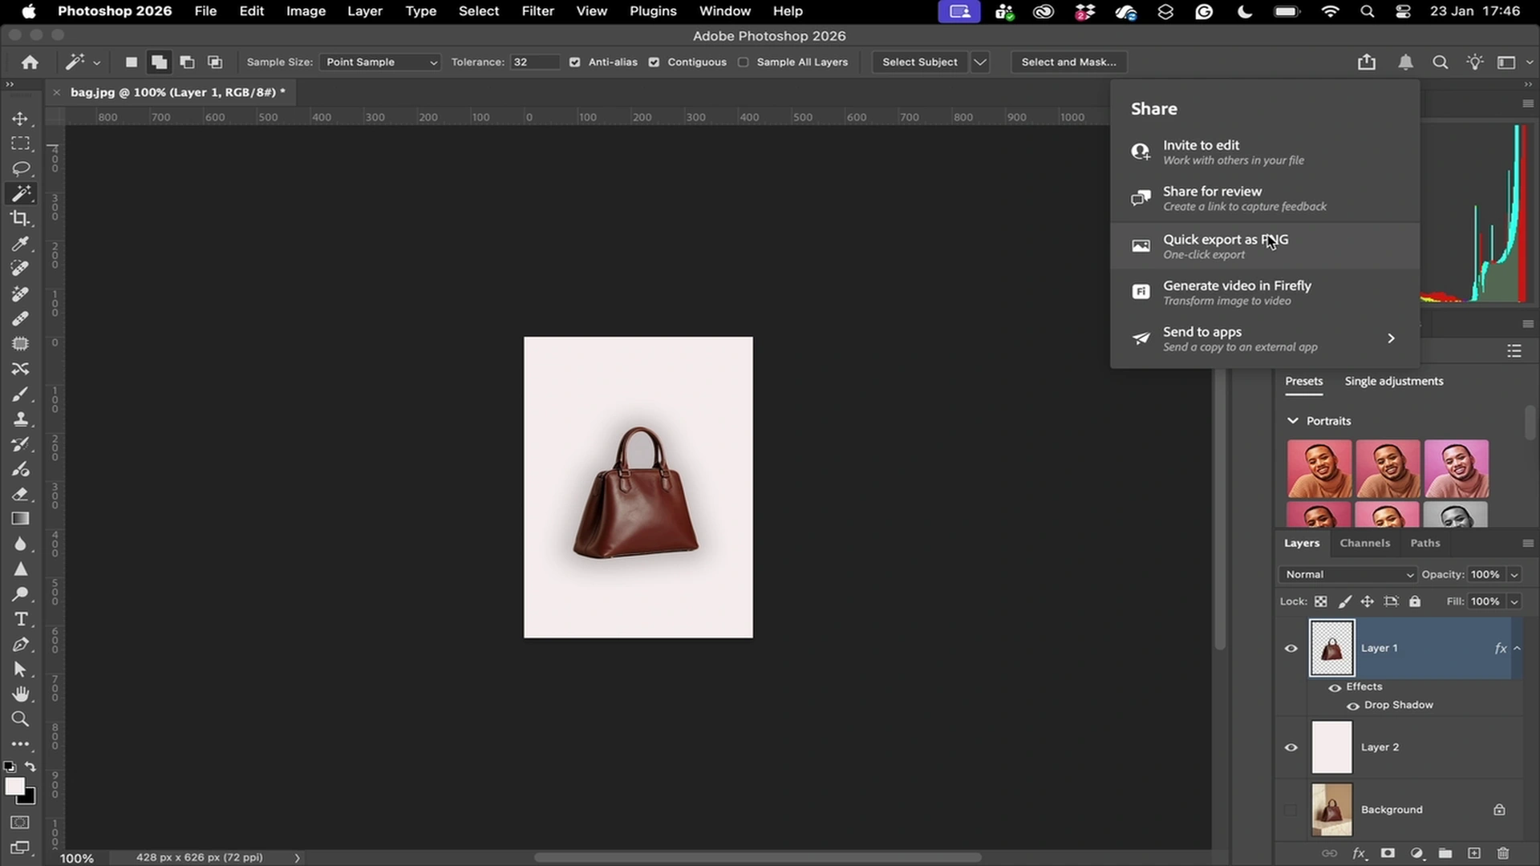The height and width of the screenshot is (866, 1540).
Task: Open the blend mode Normal dropdown
Action: [x=1348, y=574]
